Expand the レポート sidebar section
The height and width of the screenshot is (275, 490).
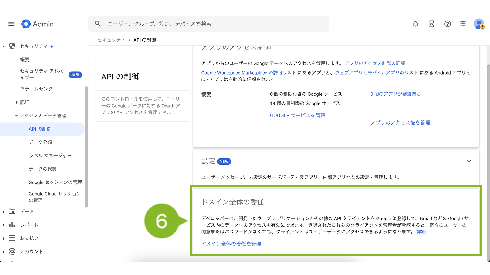4,225
